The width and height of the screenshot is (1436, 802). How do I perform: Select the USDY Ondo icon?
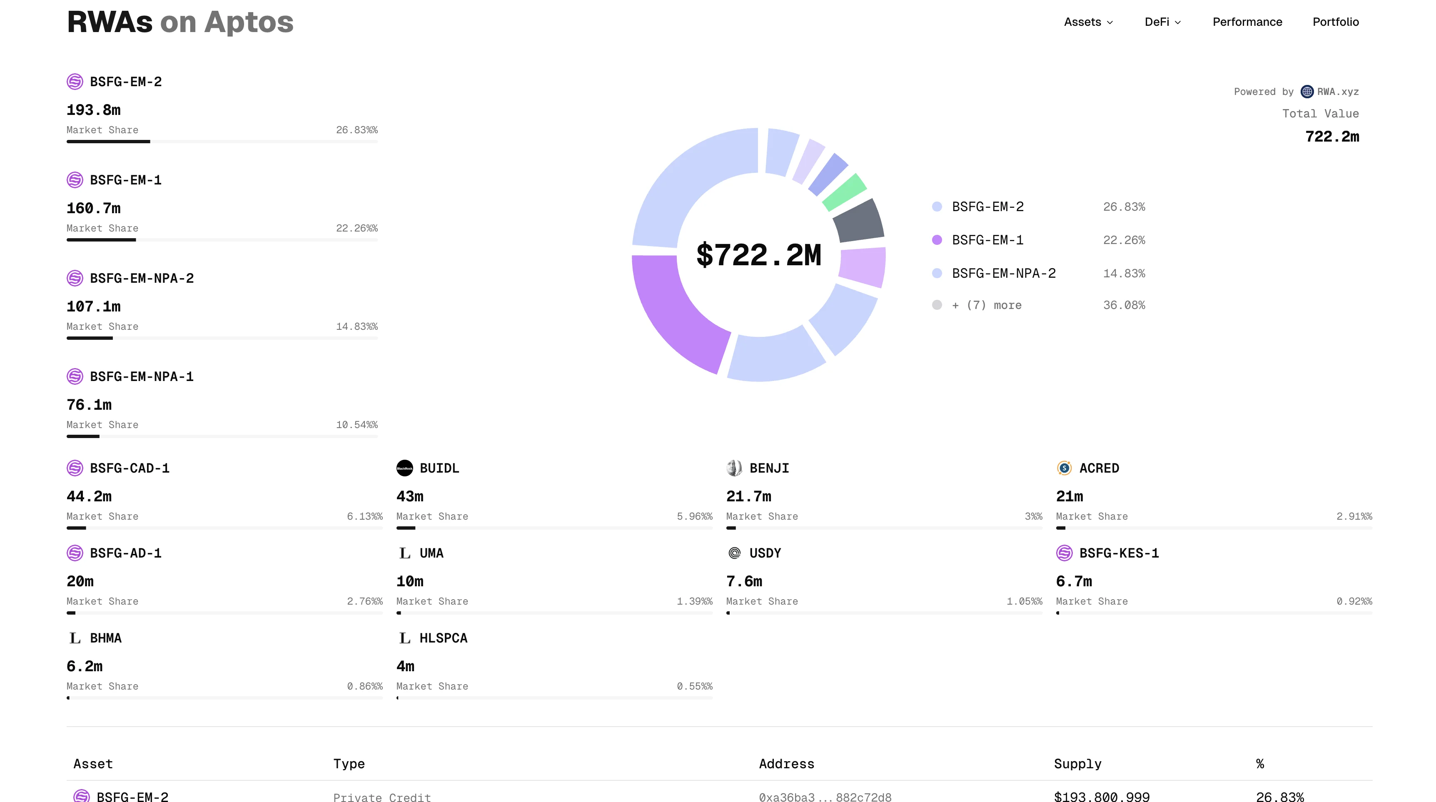(735, 553)
